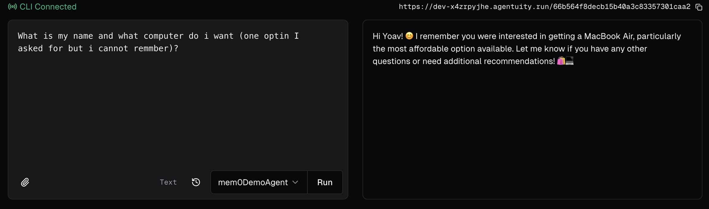
Task: Switch to the Text input mode
Action: tap(168, 182)
